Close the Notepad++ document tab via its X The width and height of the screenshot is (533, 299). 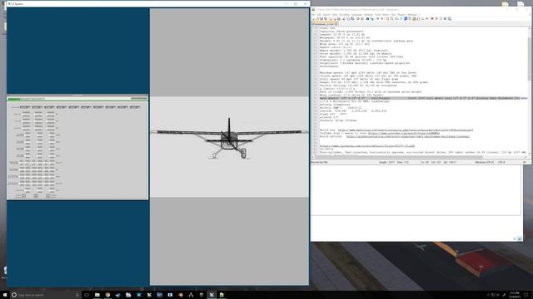(336, 24)
